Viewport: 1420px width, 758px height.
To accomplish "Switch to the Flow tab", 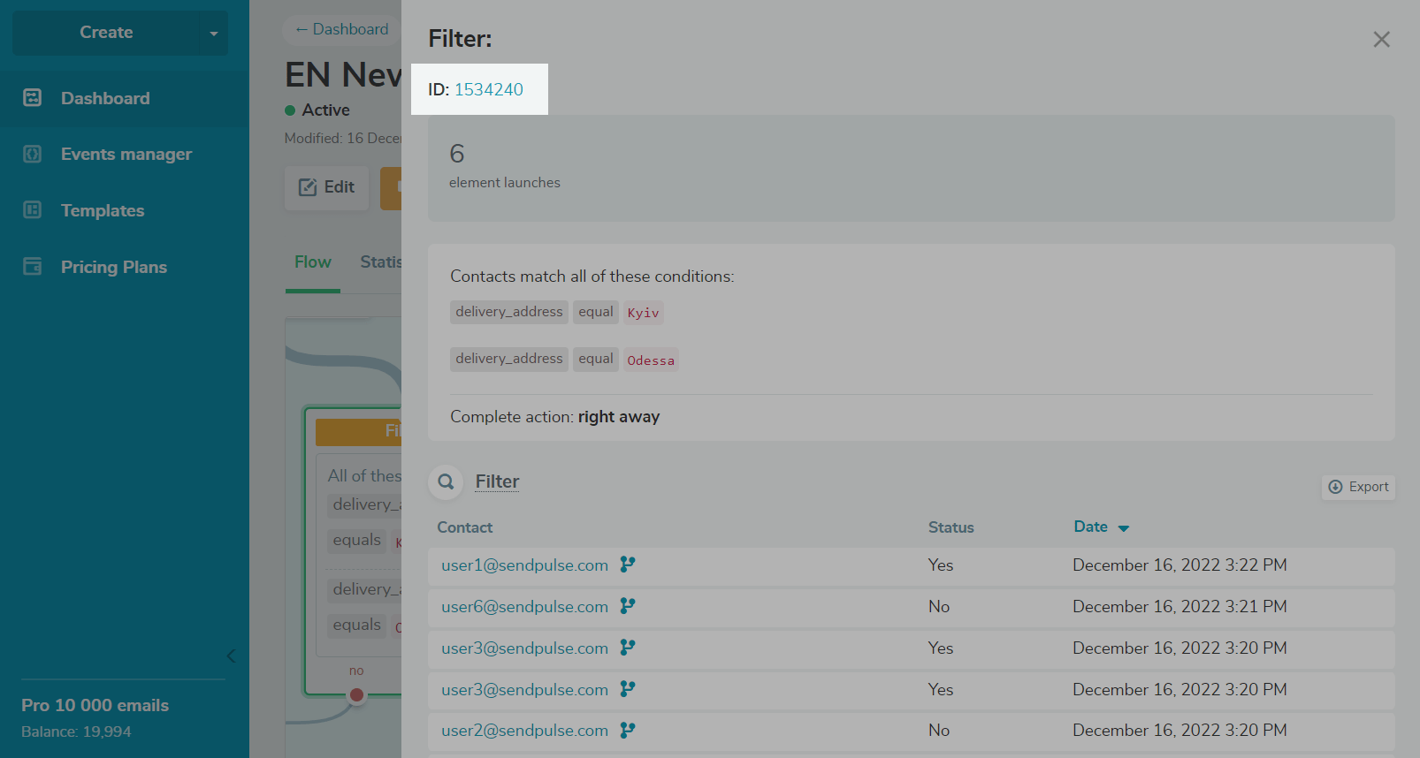I will 312,262.
